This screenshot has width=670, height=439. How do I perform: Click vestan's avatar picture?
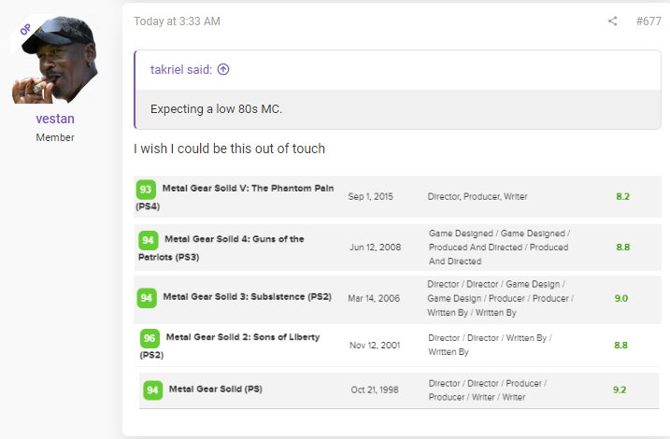55,59
